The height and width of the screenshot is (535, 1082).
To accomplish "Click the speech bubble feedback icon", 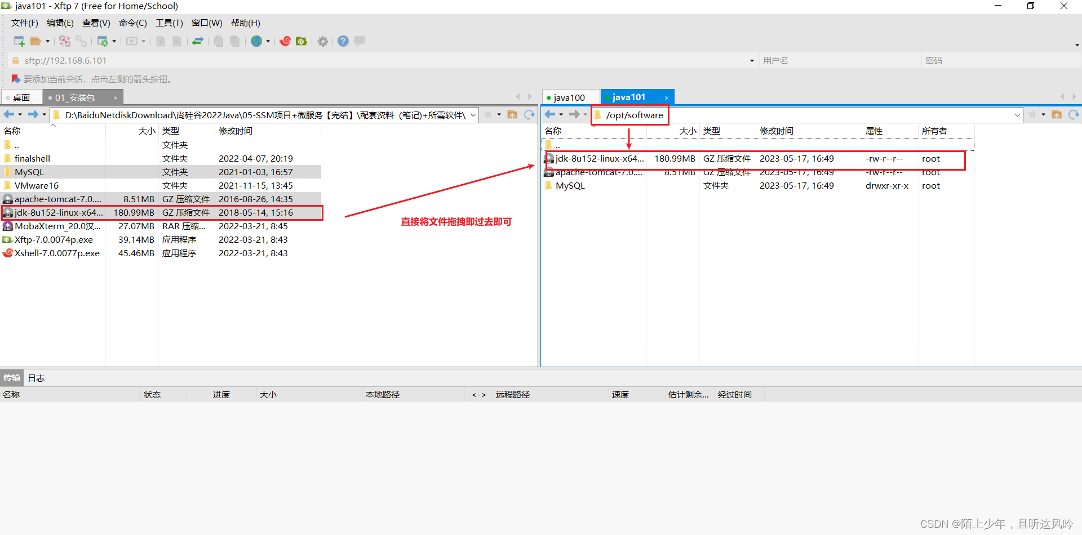I will pos(360,41).
